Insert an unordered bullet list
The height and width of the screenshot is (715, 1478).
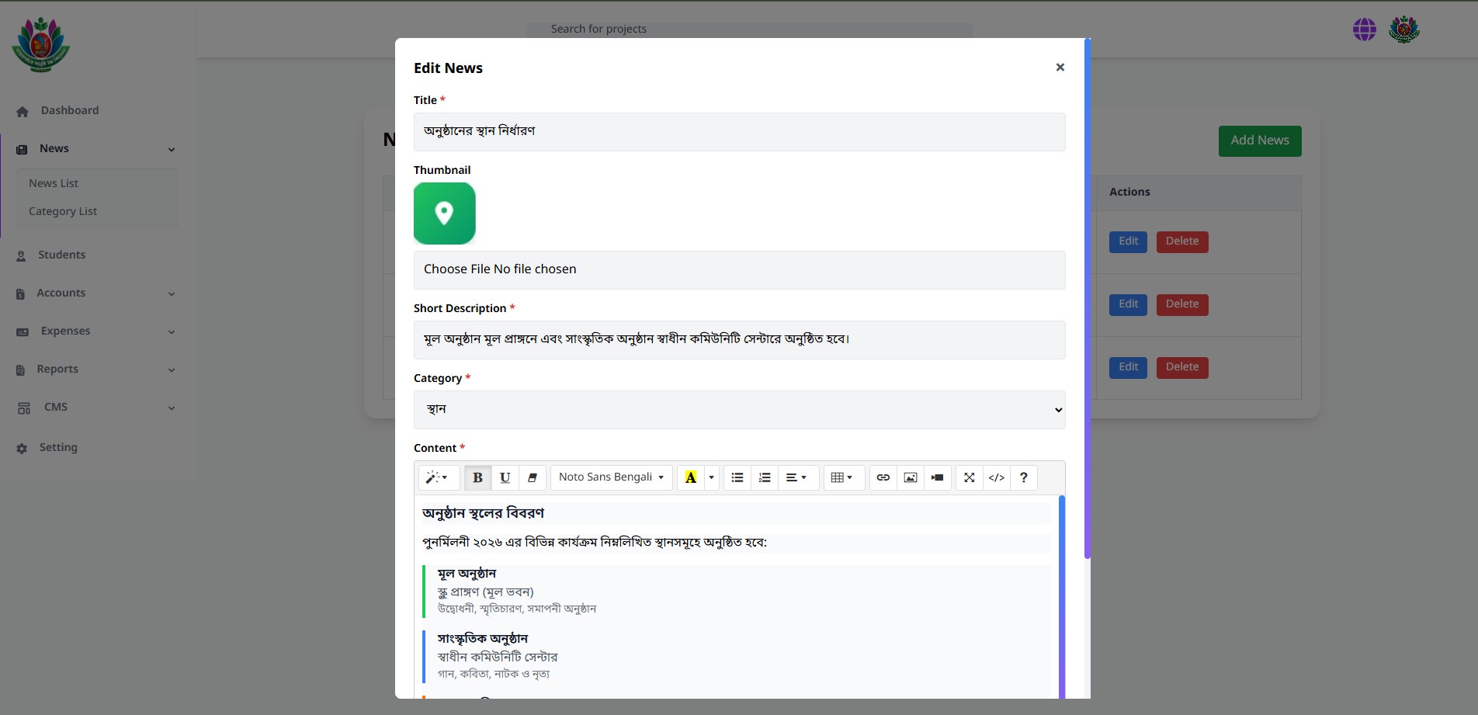[x=737, y=477]
